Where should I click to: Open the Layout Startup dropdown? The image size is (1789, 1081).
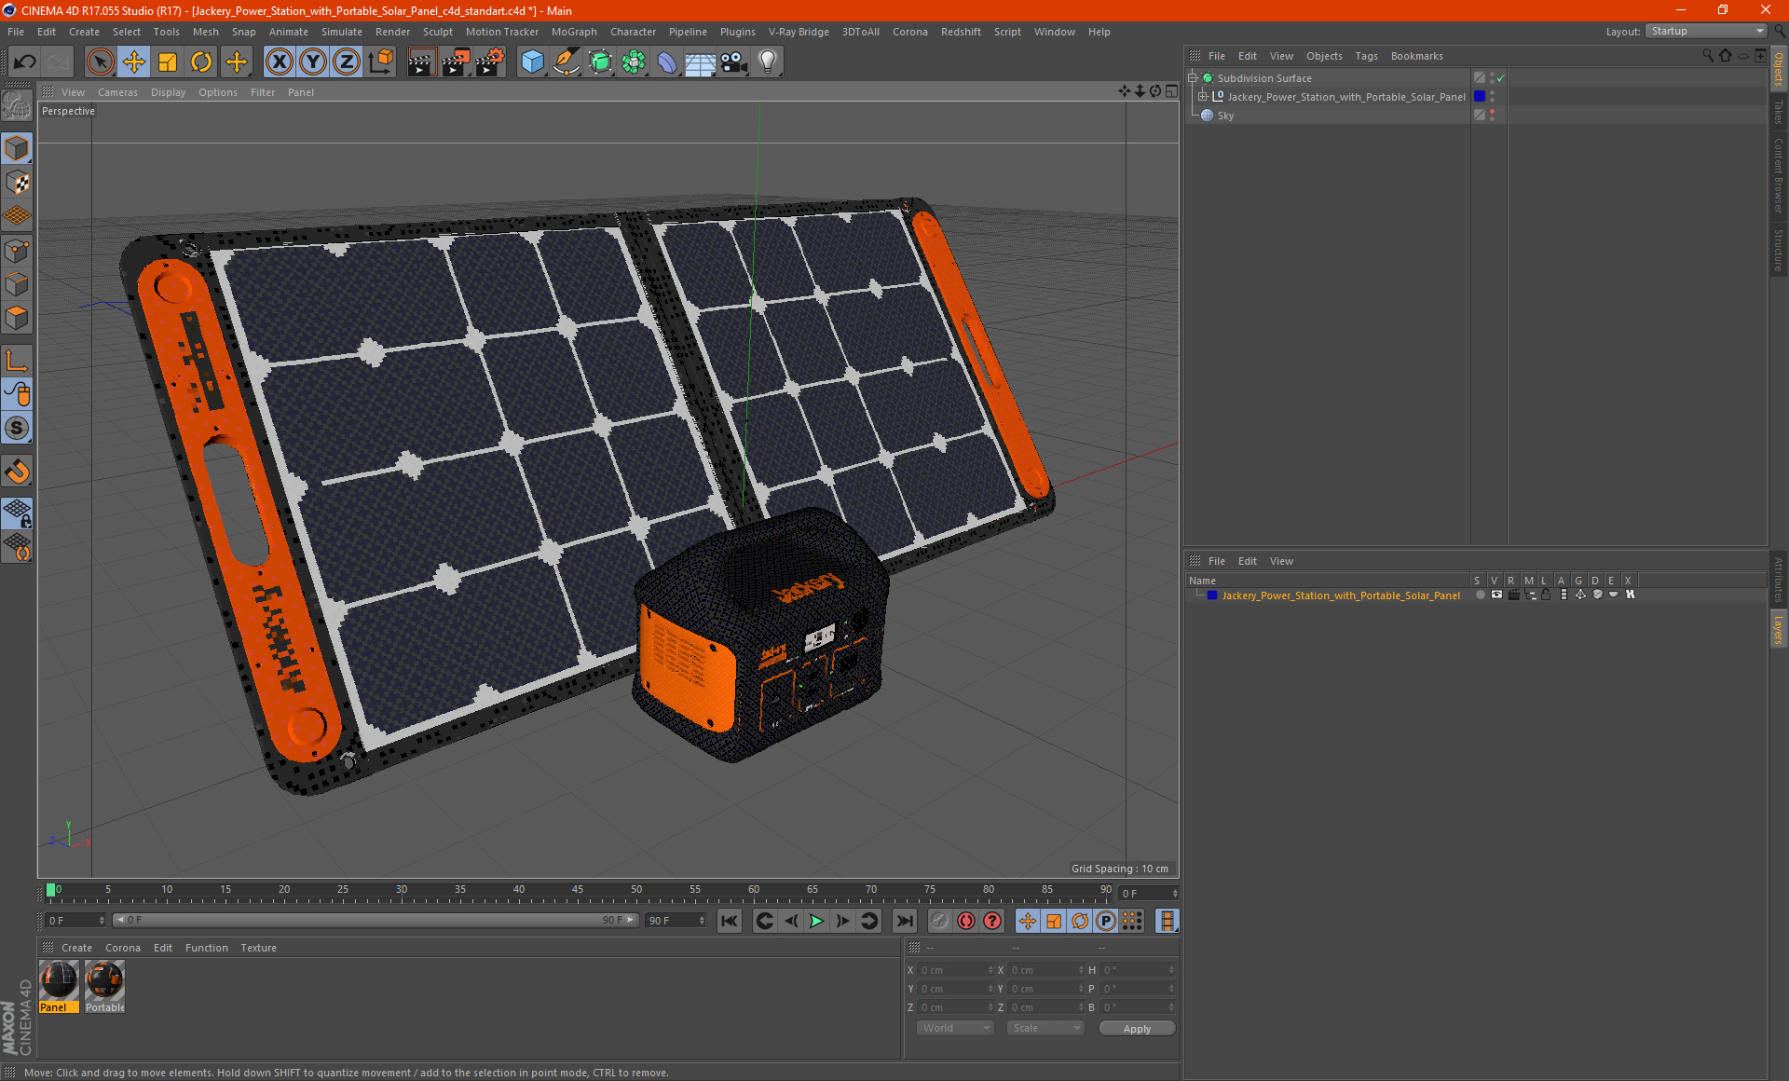click(1707, 31)
